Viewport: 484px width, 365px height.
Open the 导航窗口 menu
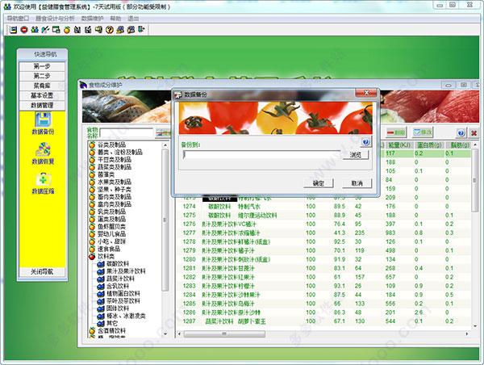(18, 19)
